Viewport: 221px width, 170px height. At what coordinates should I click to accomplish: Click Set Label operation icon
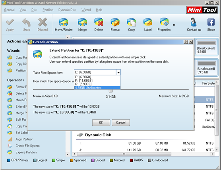coord(10,133)
